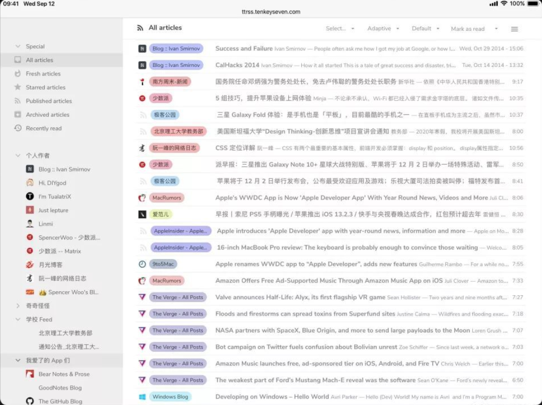This screenshot has height=405, width=542.
Task: Click the favicon on Success and Failure row
Action: [142, 48]
